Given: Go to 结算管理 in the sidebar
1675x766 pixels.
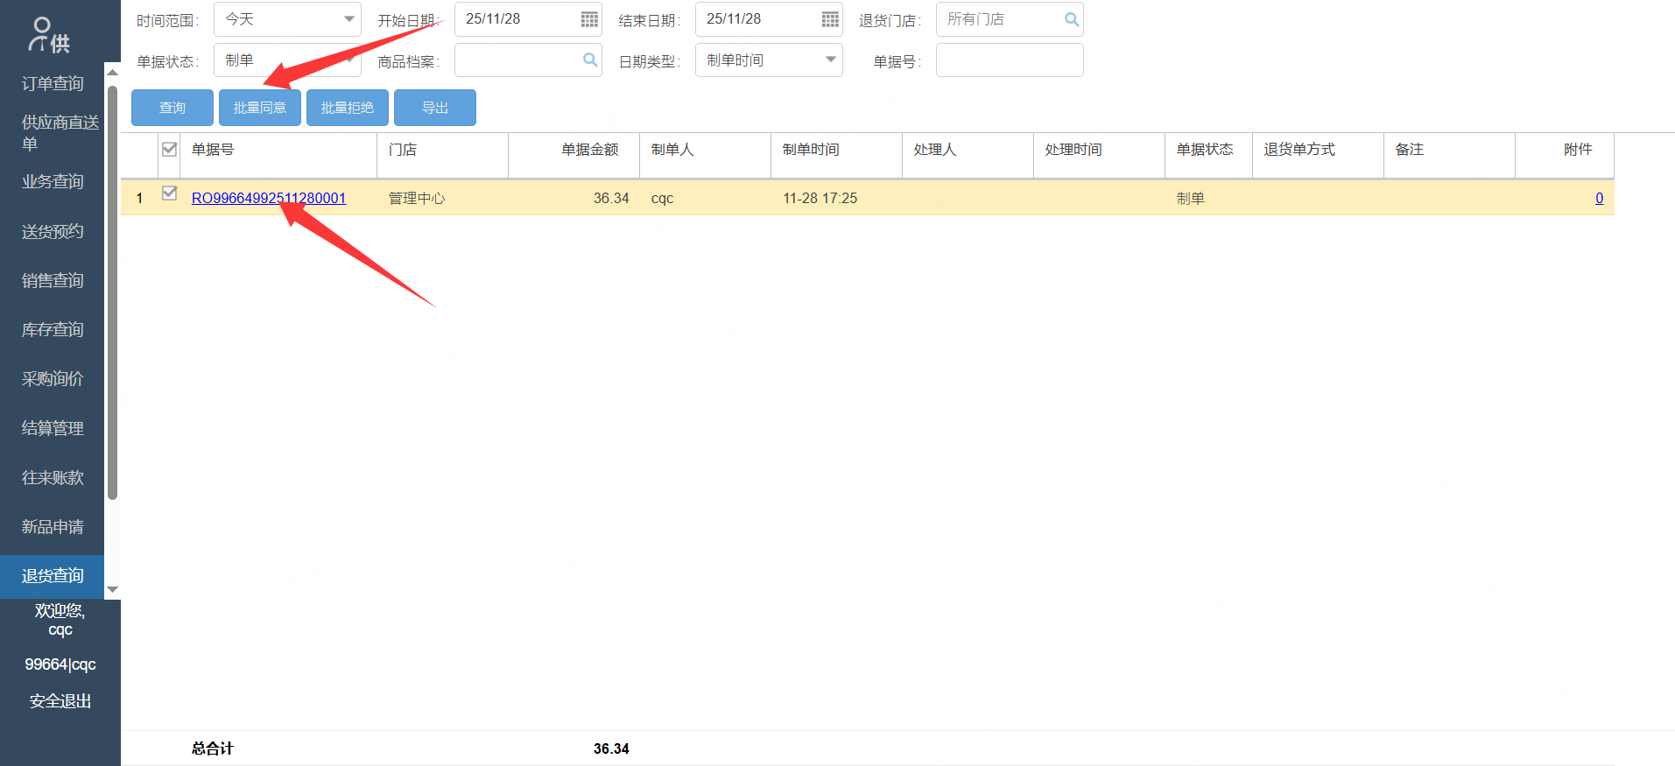Looking at the screenshot, I should (53, 428).
